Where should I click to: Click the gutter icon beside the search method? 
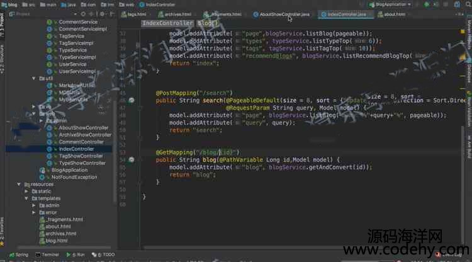pos(132,101)
